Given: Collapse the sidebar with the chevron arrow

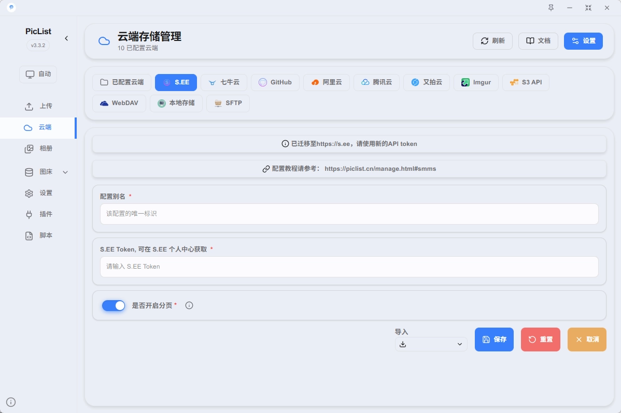Looking at the screenshot, I should click(x=66, y=38).
